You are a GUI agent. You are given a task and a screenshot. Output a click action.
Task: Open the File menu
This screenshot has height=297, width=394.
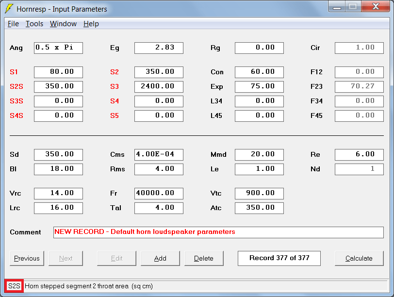13,24
